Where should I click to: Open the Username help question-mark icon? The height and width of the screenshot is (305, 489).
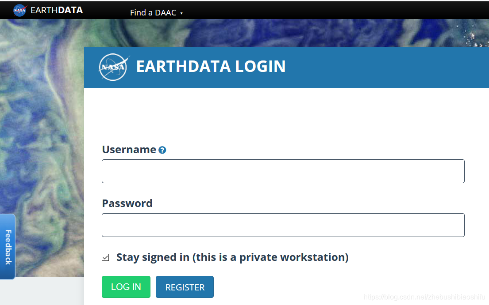(162, 150)
